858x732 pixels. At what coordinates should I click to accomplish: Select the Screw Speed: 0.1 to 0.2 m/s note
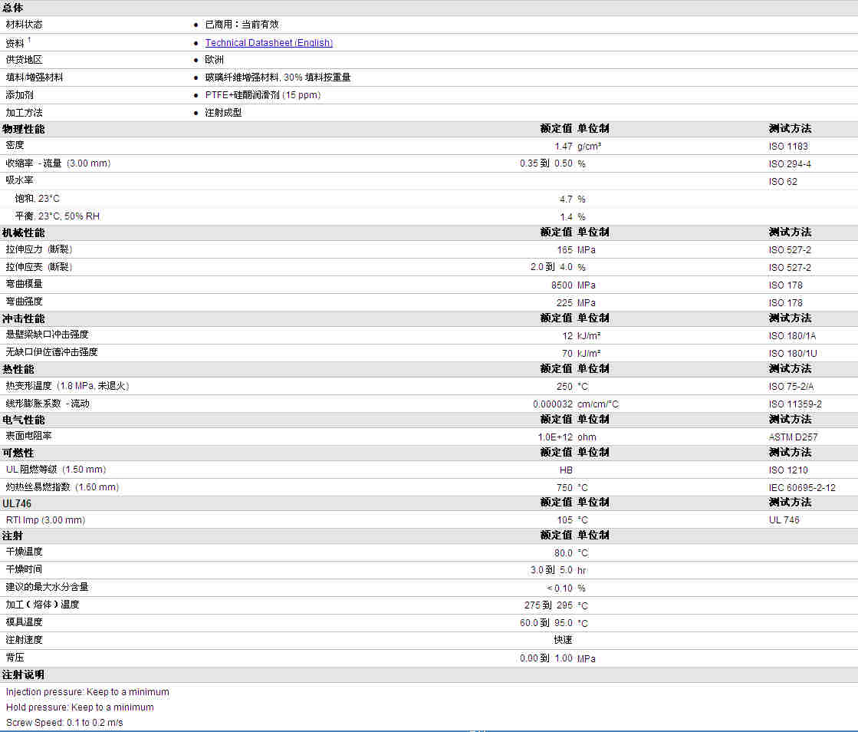tap(64, 723)
